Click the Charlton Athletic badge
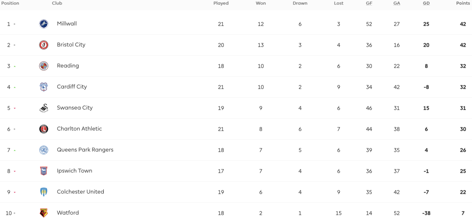Screen dimensions: 472x219 (x=44, y=129)
